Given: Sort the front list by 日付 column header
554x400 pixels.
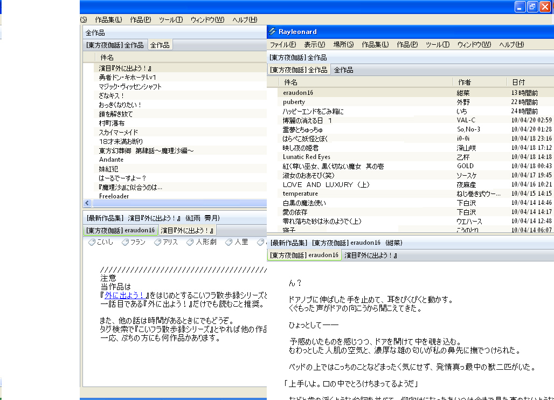Looking at the screenshot, I should point(518,82).
